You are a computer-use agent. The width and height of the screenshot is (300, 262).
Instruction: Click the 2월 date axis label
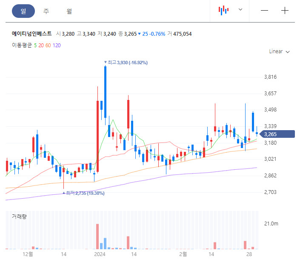(x=183, y=254)
